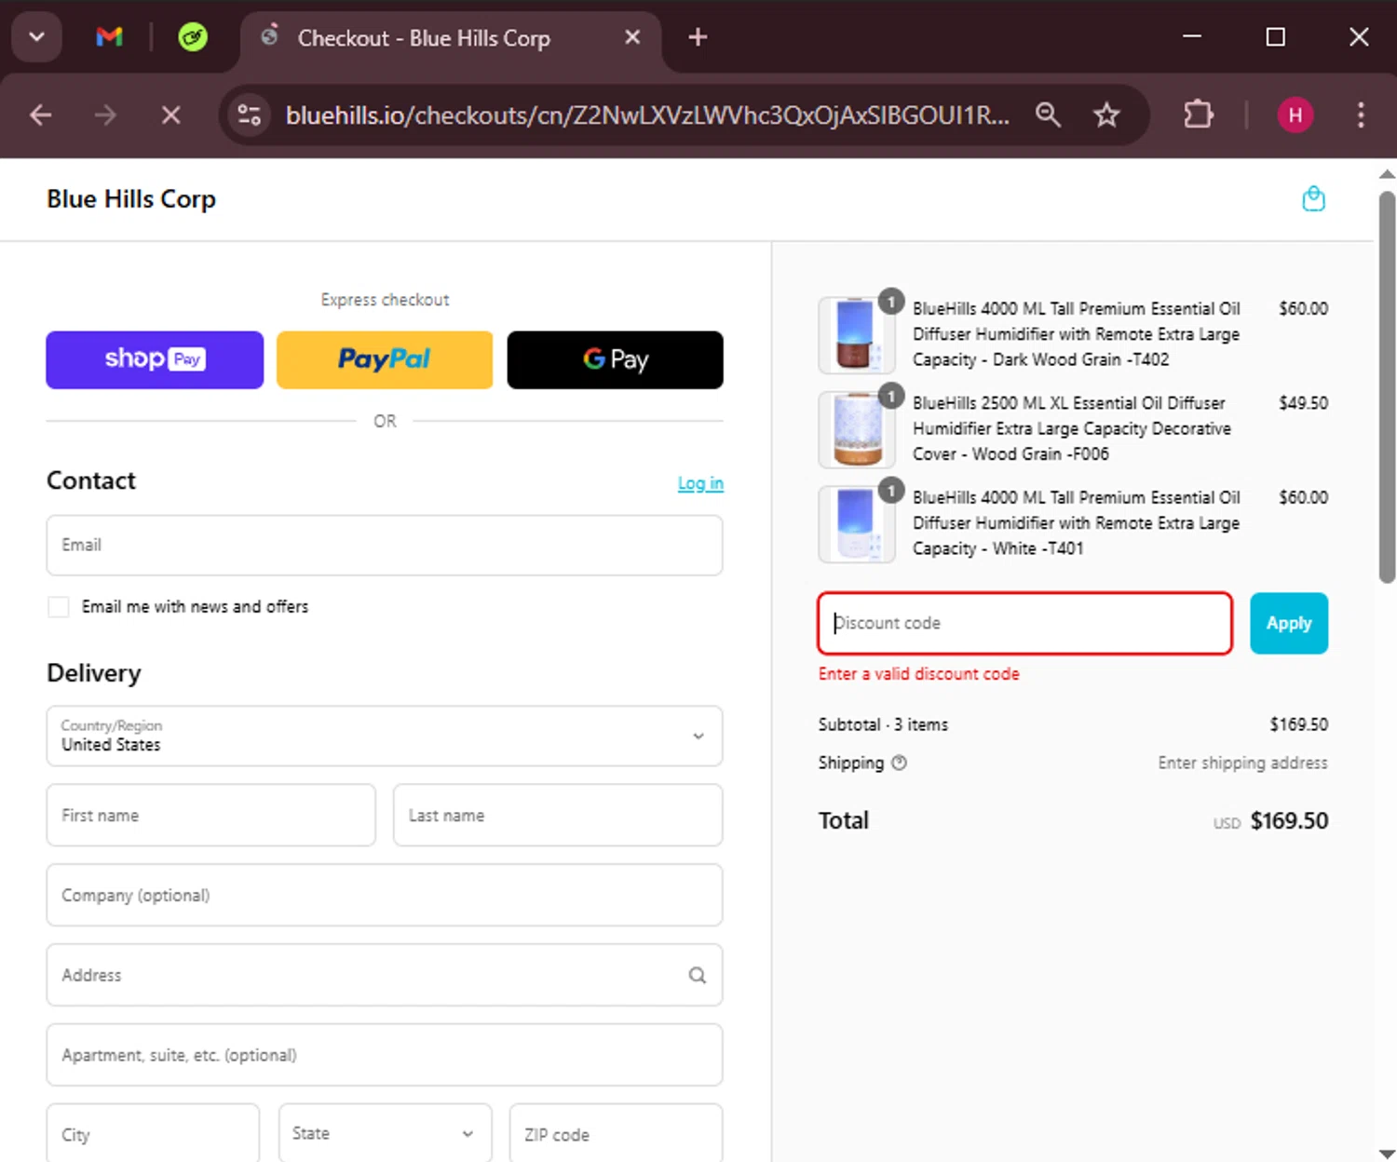
Task: Click the Log in link
Action: 700,483
